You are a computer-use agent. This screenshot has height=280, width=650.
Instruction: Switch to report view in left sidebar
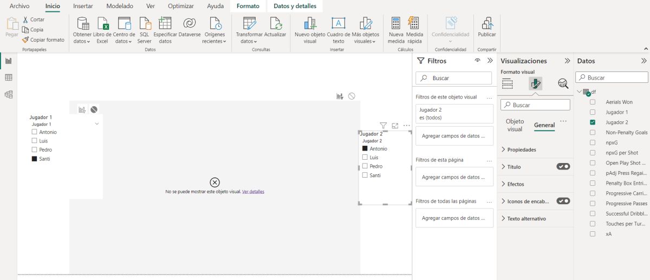(9, 61)
